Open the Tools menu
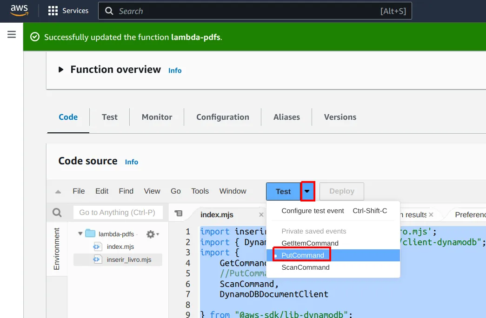 coord(200,191)
